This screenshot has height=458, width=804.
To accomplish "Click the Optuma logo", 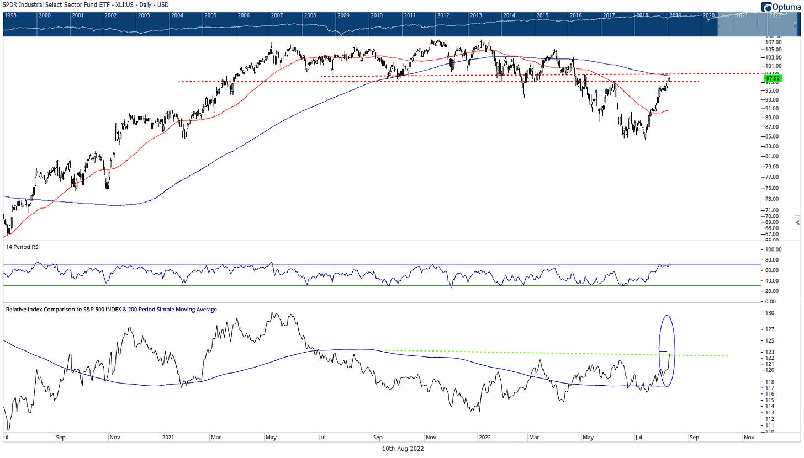I will click(x=781, y=7).
